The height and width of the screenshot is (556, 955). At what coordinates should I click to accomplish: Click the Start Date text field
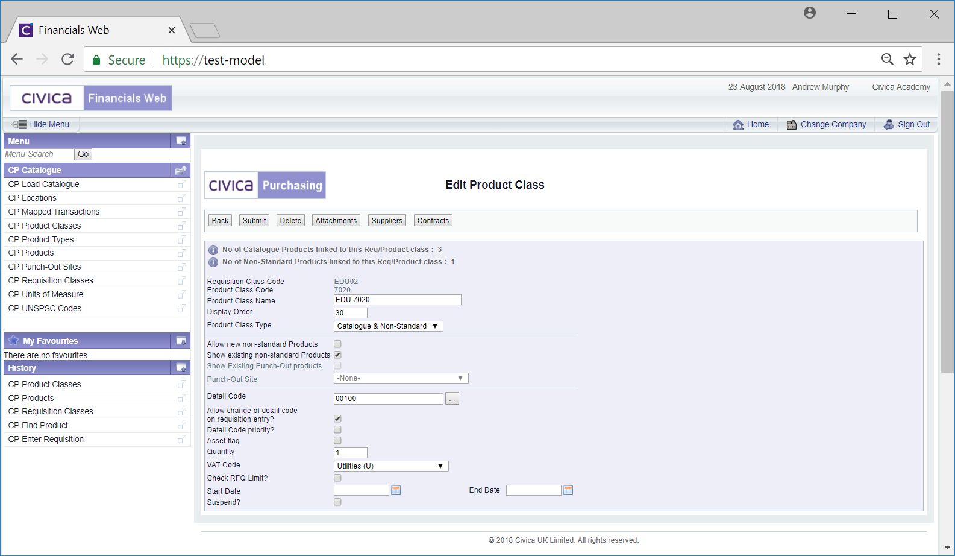point(362,490)
